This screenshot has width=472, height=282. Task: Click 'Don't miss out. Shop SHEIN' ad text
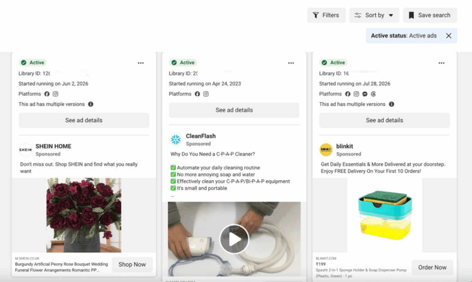(x=79, y=168)
